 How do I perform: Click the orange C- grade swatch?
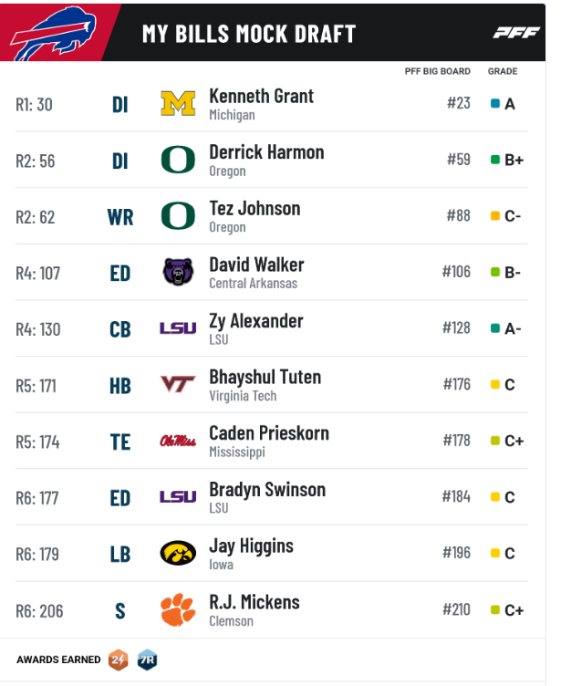pos(495,215)
